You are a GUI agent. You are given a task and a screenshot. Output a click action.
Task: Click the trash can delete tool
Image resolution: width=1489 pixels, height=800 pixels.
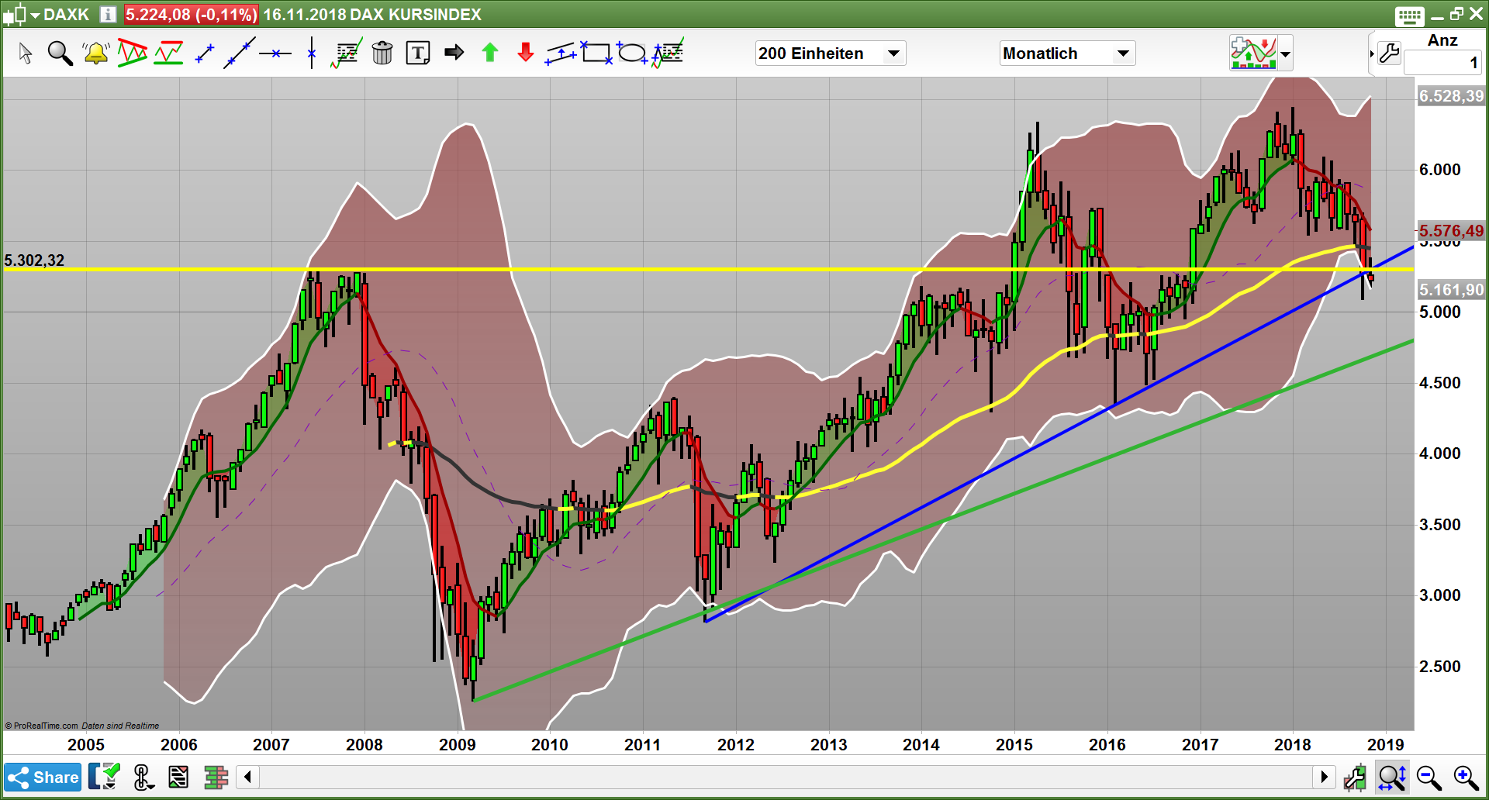382,53
